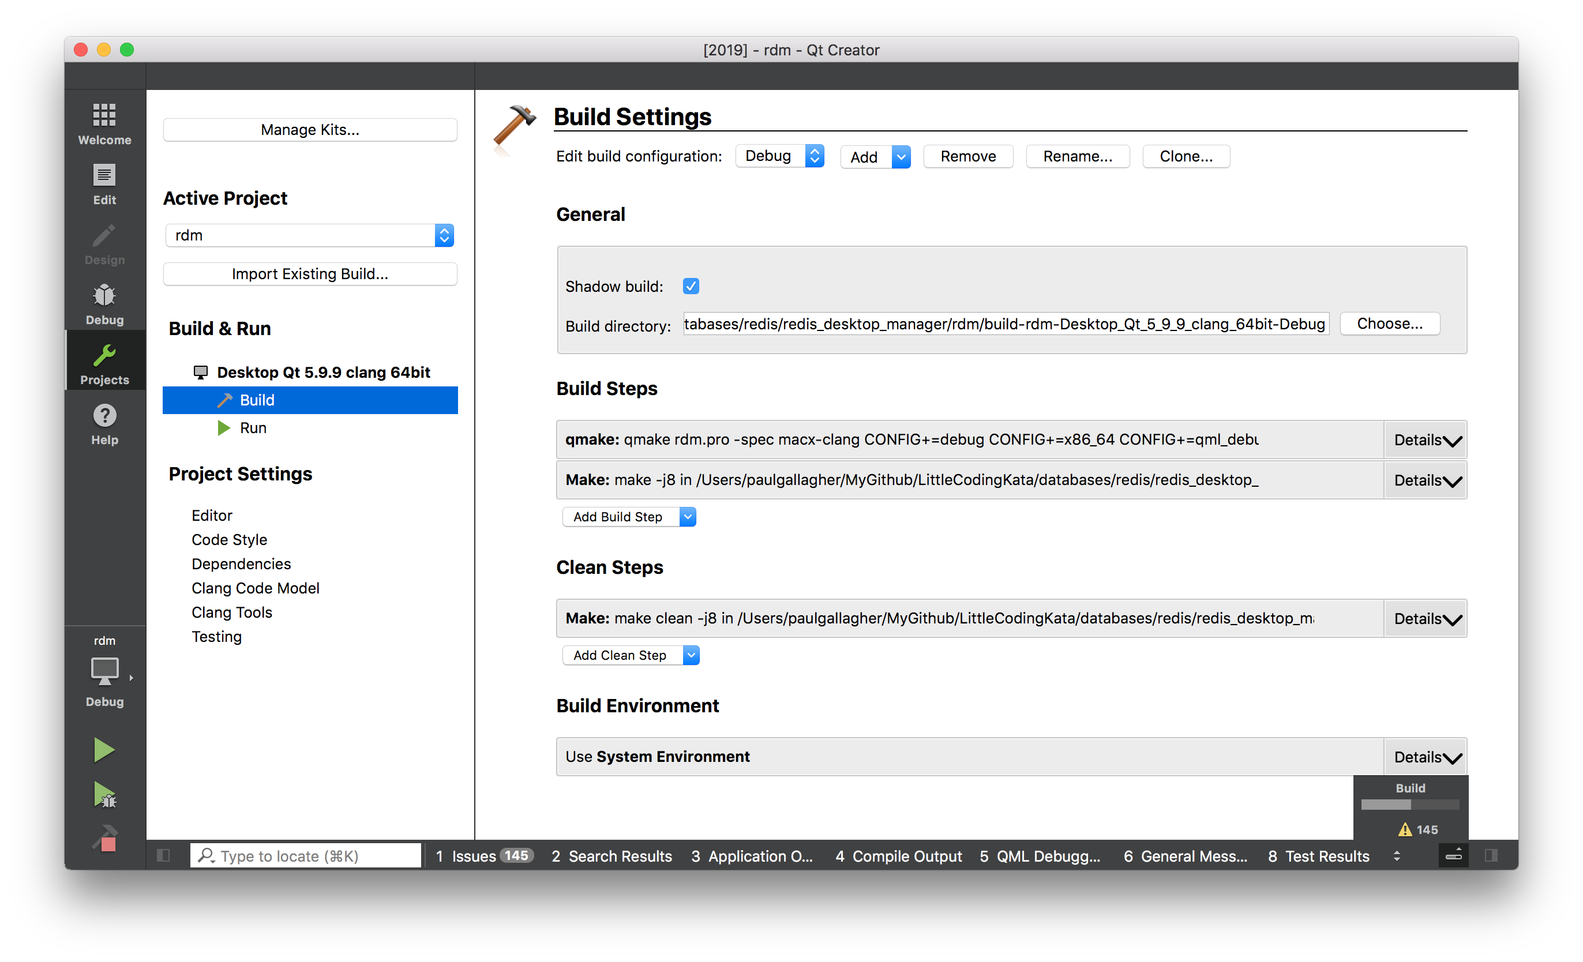
Task: Open the Issues output pane
Action: tap(485, 856)
